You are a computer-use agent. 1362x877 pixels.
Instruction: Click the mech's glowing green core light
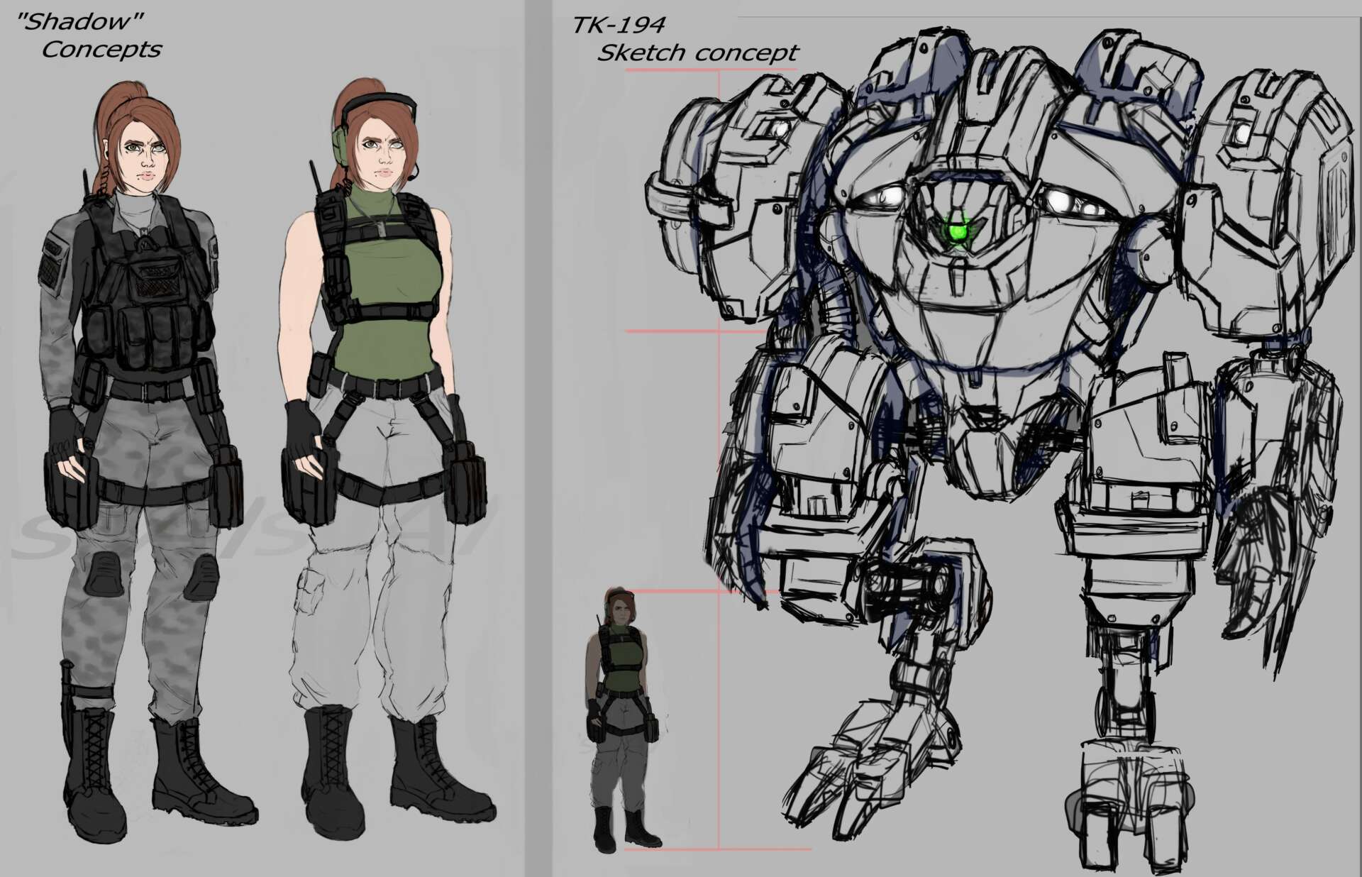click(x=958, y=231)
